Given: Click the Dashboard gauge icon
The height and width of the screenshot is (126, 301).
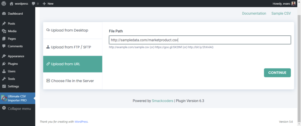Looking at the screenshot, I should 4,13.
